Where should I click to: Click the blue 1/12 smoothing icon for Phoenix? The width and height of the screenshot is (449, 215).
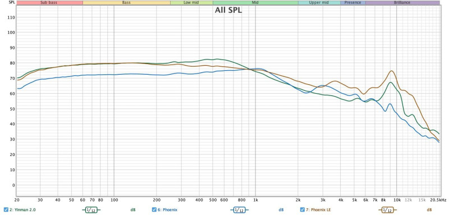coord(239,210)
